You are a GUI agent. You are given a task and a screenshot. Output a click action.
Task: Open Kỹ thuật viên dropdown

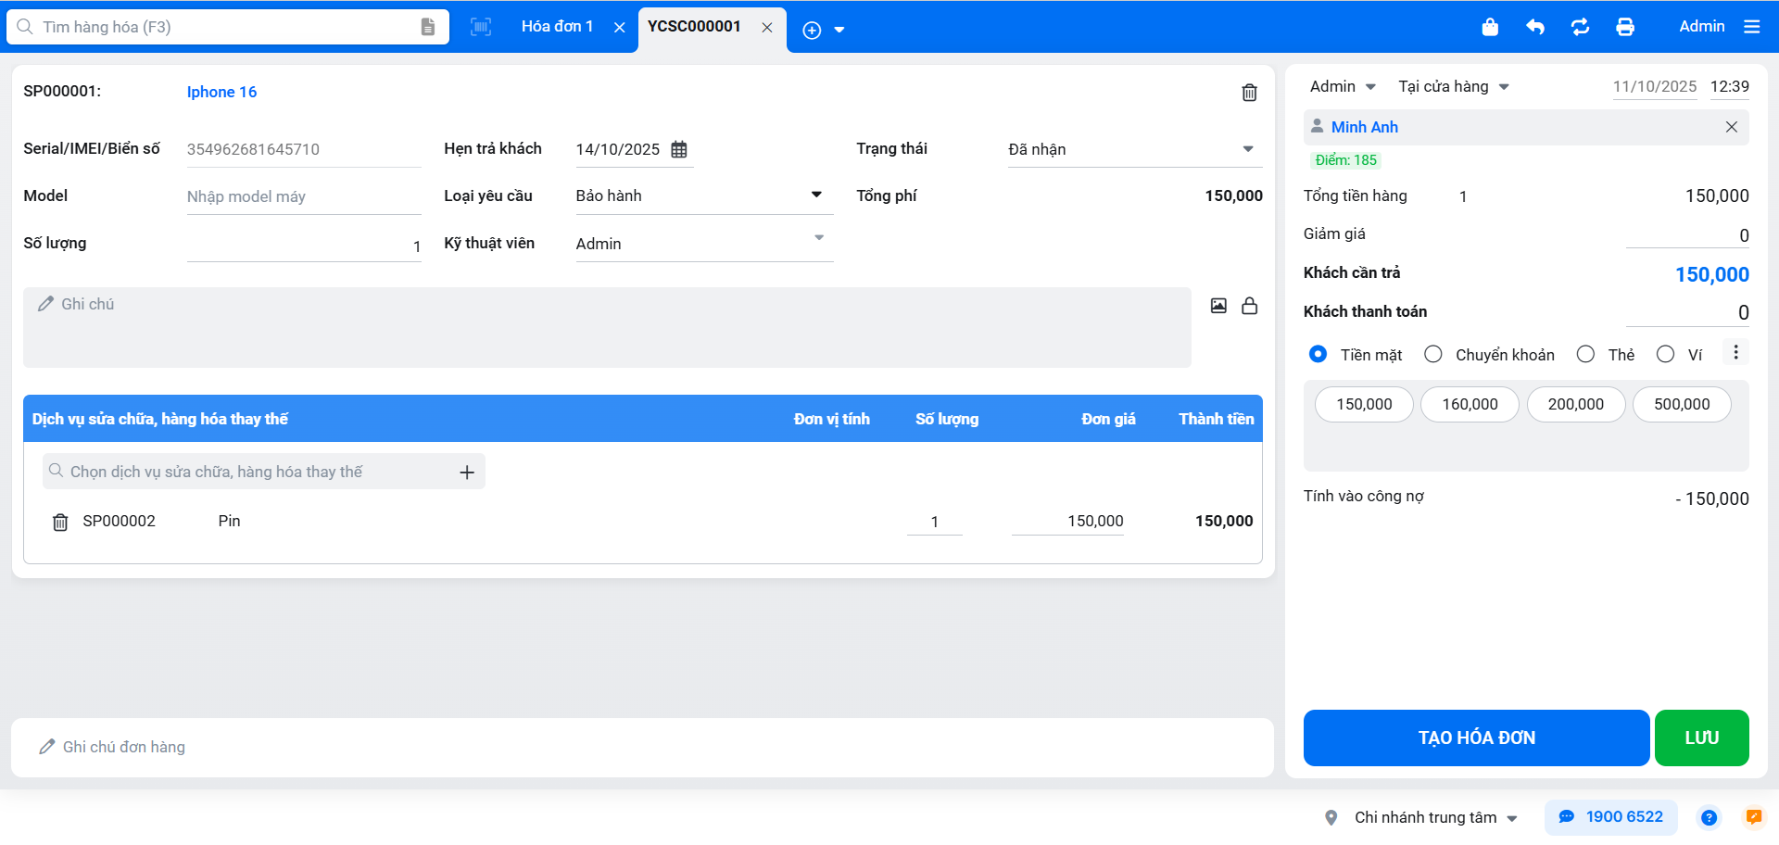(x=704, y=243)
